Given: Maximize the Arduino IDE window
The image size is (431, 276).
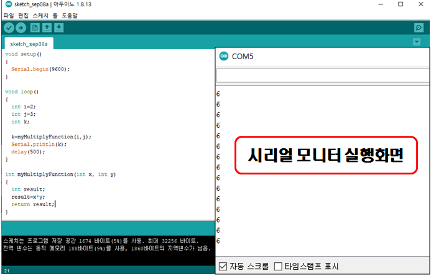Looking at the screenshot, I should (401, 4).
